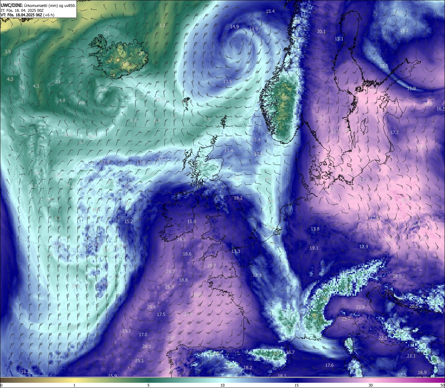Click the 6.5 value near the Faroes-Shetland area
445x388 pixels.
[207, 120]
